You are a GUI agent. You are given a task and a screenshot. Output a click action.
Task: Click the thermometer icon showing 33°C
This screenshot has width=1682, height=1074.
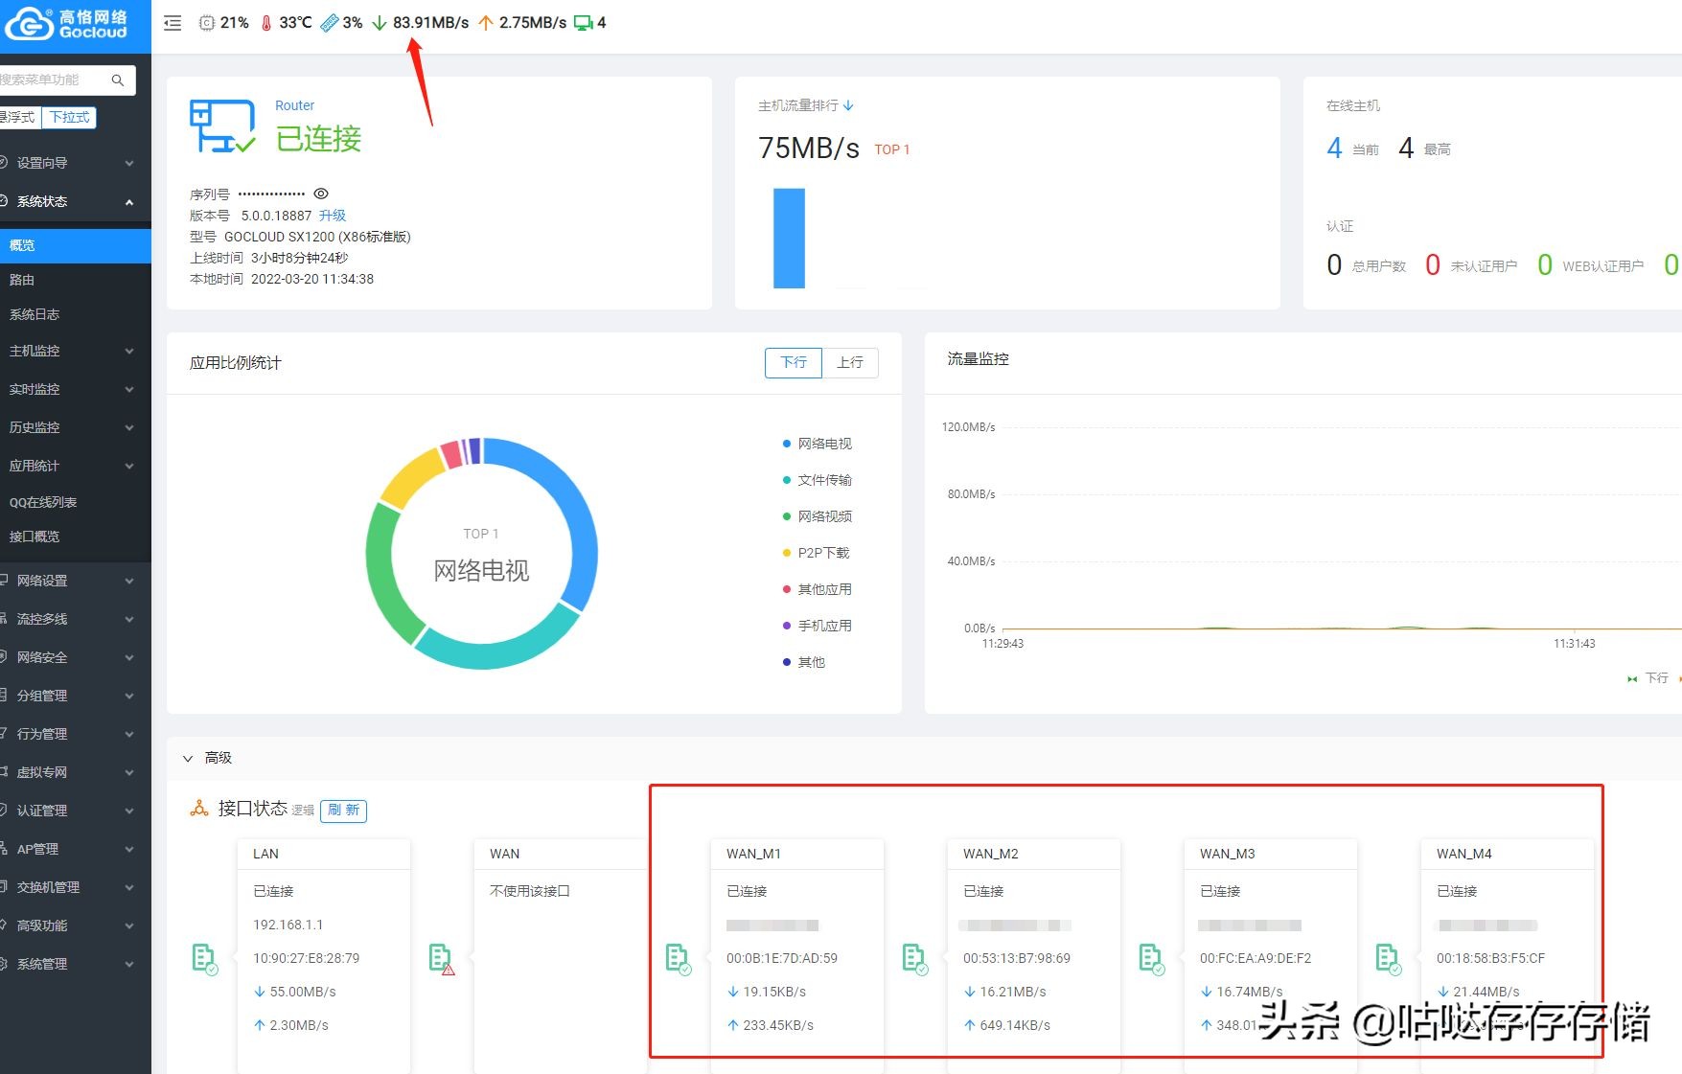(266, 22)
